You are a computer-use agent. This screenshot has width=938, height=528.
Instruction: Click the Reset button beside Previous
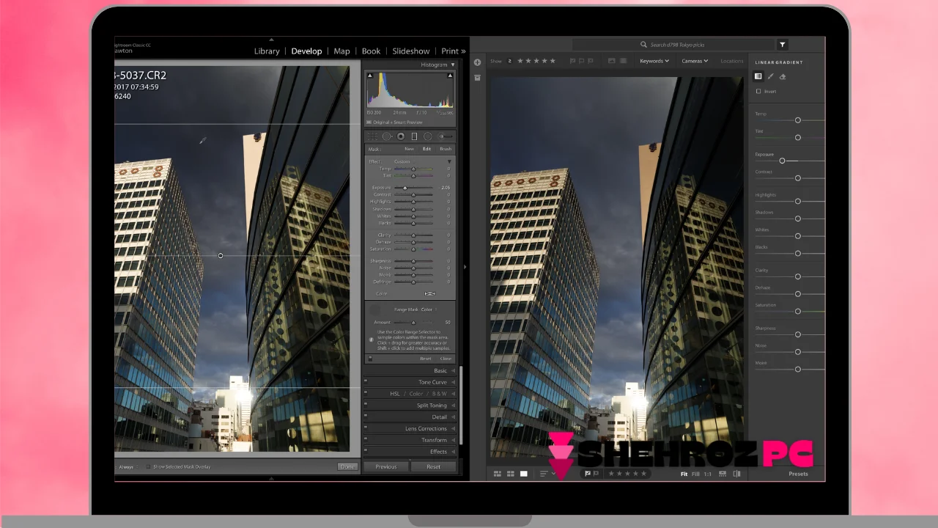[x=433, y=466]
